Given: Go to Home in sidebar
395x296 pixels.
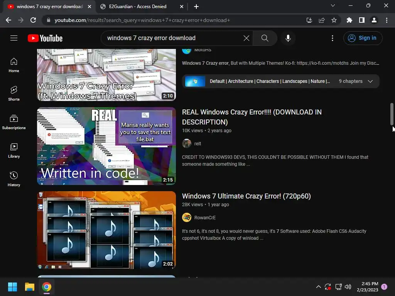Looking at the screenshot, I should pyautogui.click(x=14, y=65).
